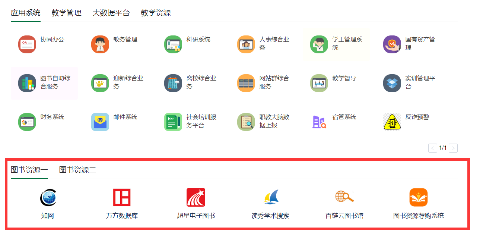
Task: Click the 图书资源荐购系统 orange icon
Action: pyautogui.click(x=419, y=197)
